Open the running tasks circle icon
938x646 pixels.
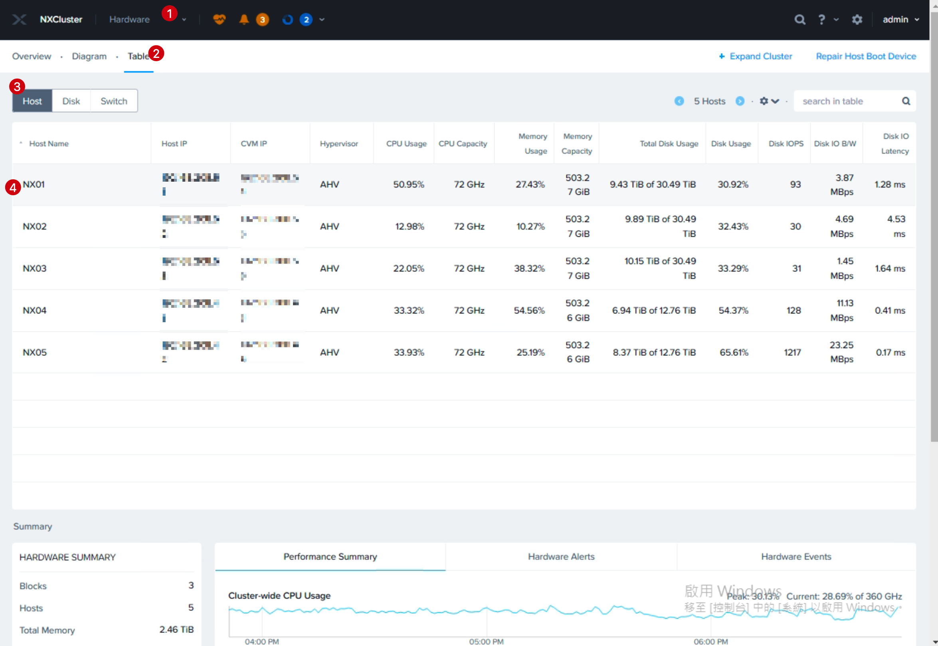point(287,20)
